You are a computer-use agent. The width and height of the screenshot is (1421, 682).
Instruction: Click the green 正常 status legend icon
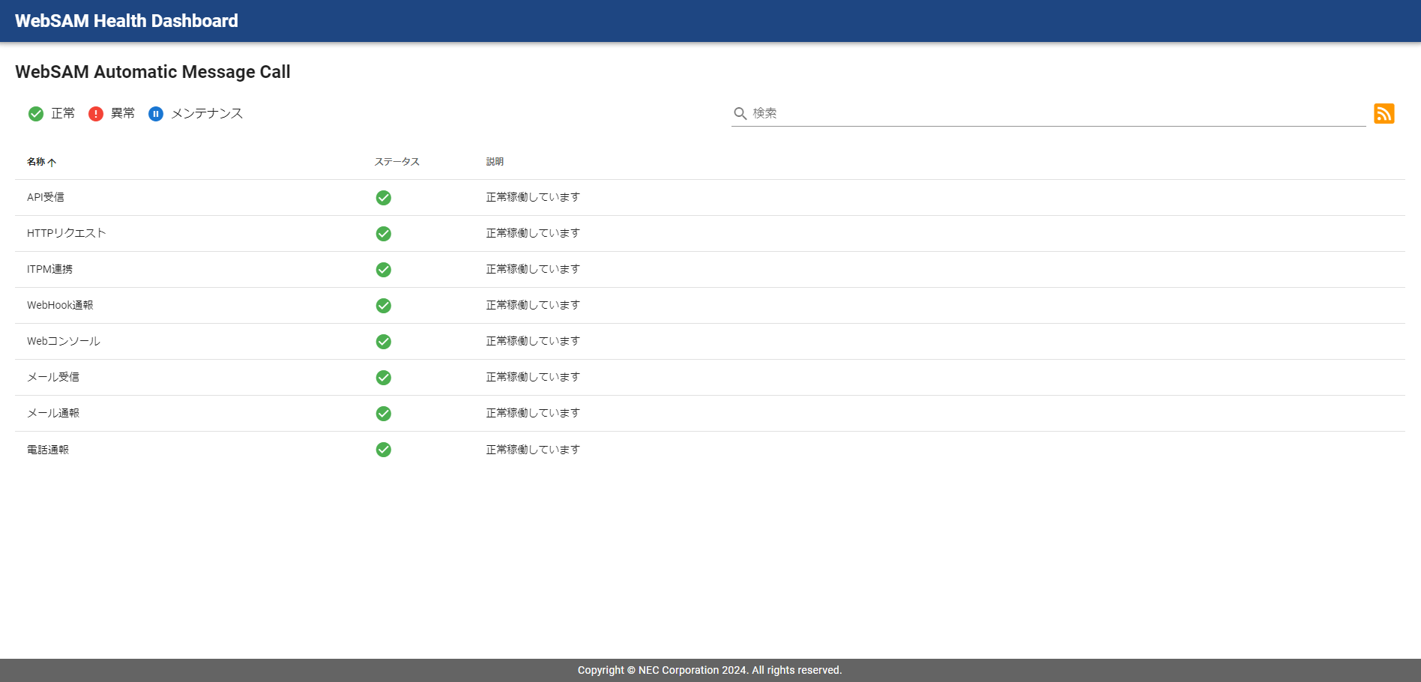pyautogui.click(x=35, y=113)
